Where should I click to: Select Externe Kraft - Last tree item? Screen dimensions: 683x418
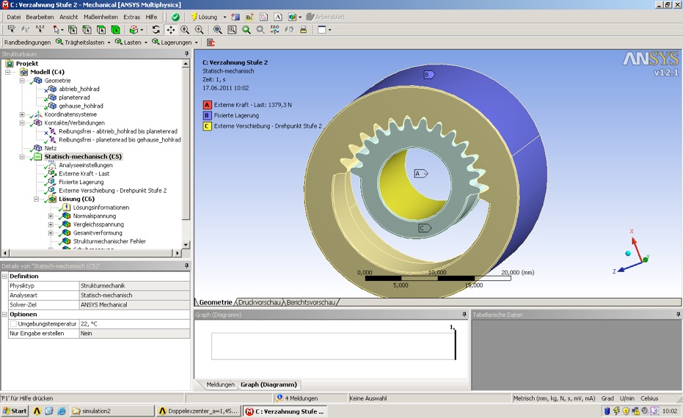coord(84,174)
